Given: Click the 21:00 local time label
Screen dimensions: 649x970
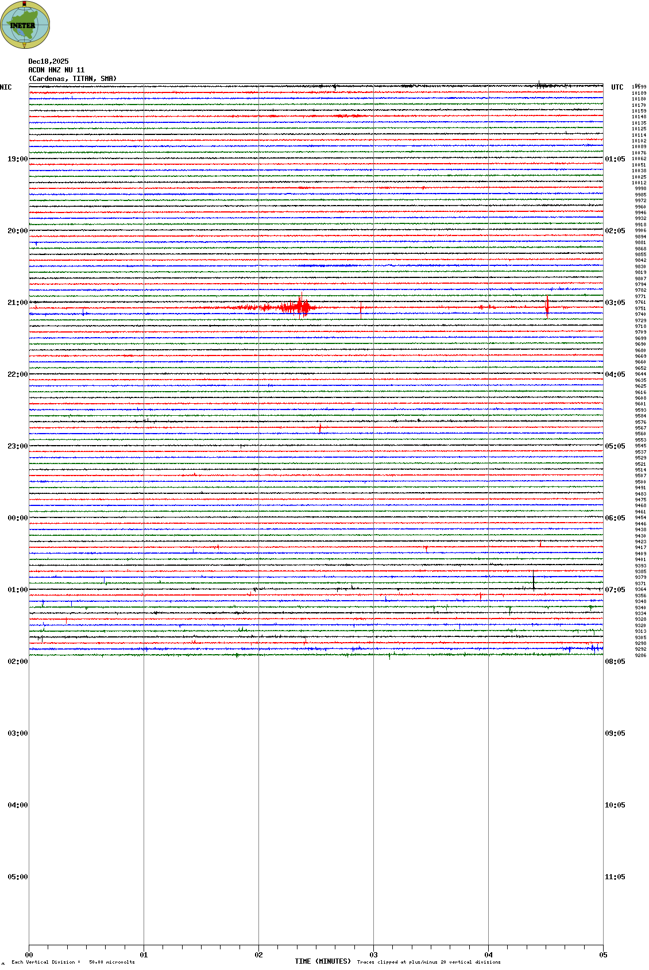Looking at the screenshot, I should click(17, 303).
